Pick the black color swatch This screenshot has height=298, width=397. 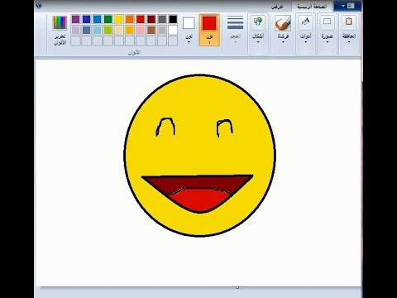173,19
